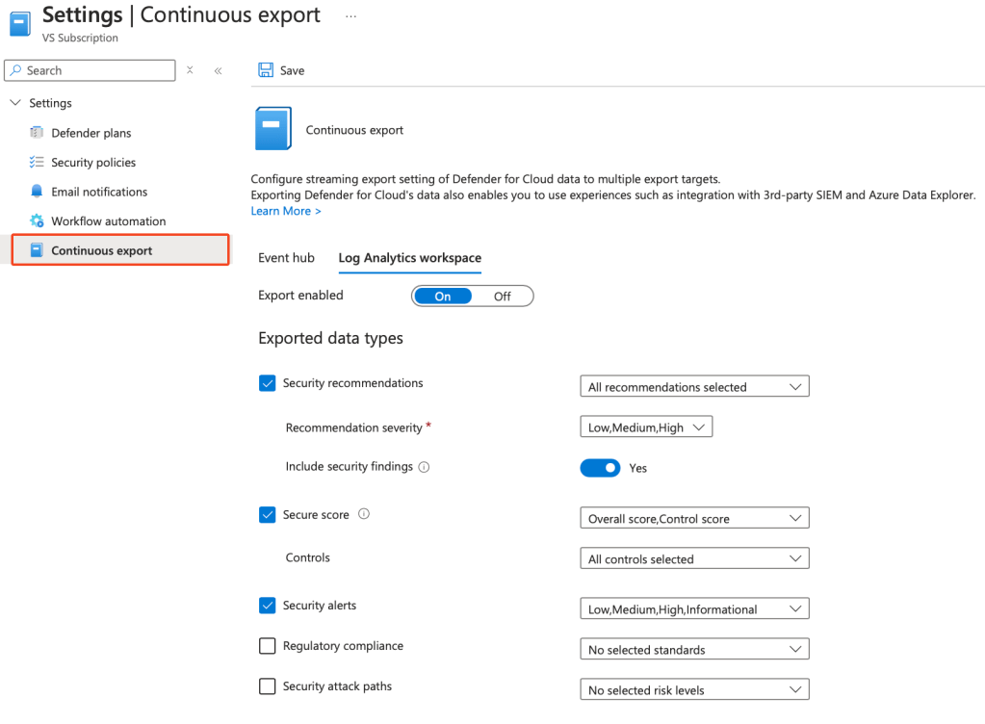
Task: Open the Learn More link
Action: (x=286, y=211)
